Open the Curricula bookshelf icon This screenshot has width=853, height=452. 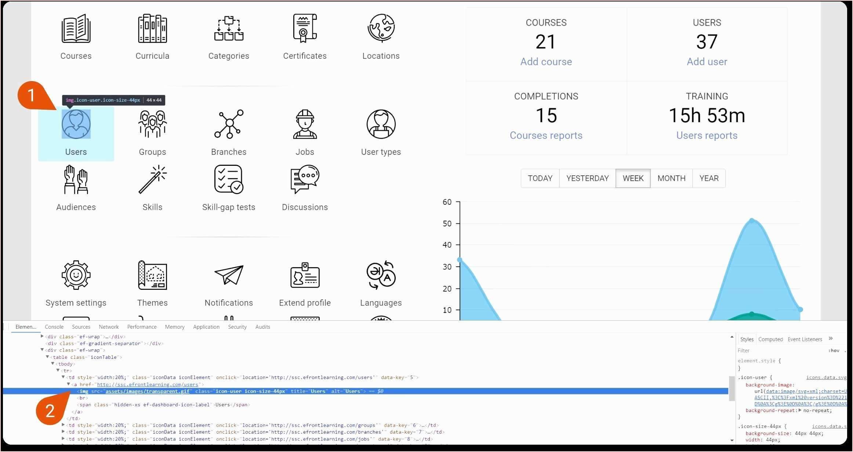tap(152, 29)
